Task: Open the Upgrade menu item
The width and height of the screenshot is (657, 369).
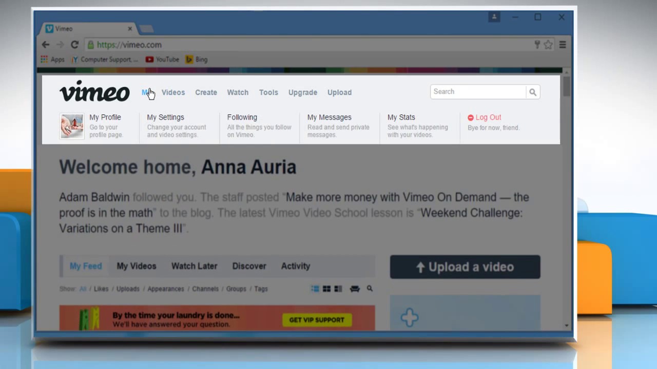Action: 303,92
